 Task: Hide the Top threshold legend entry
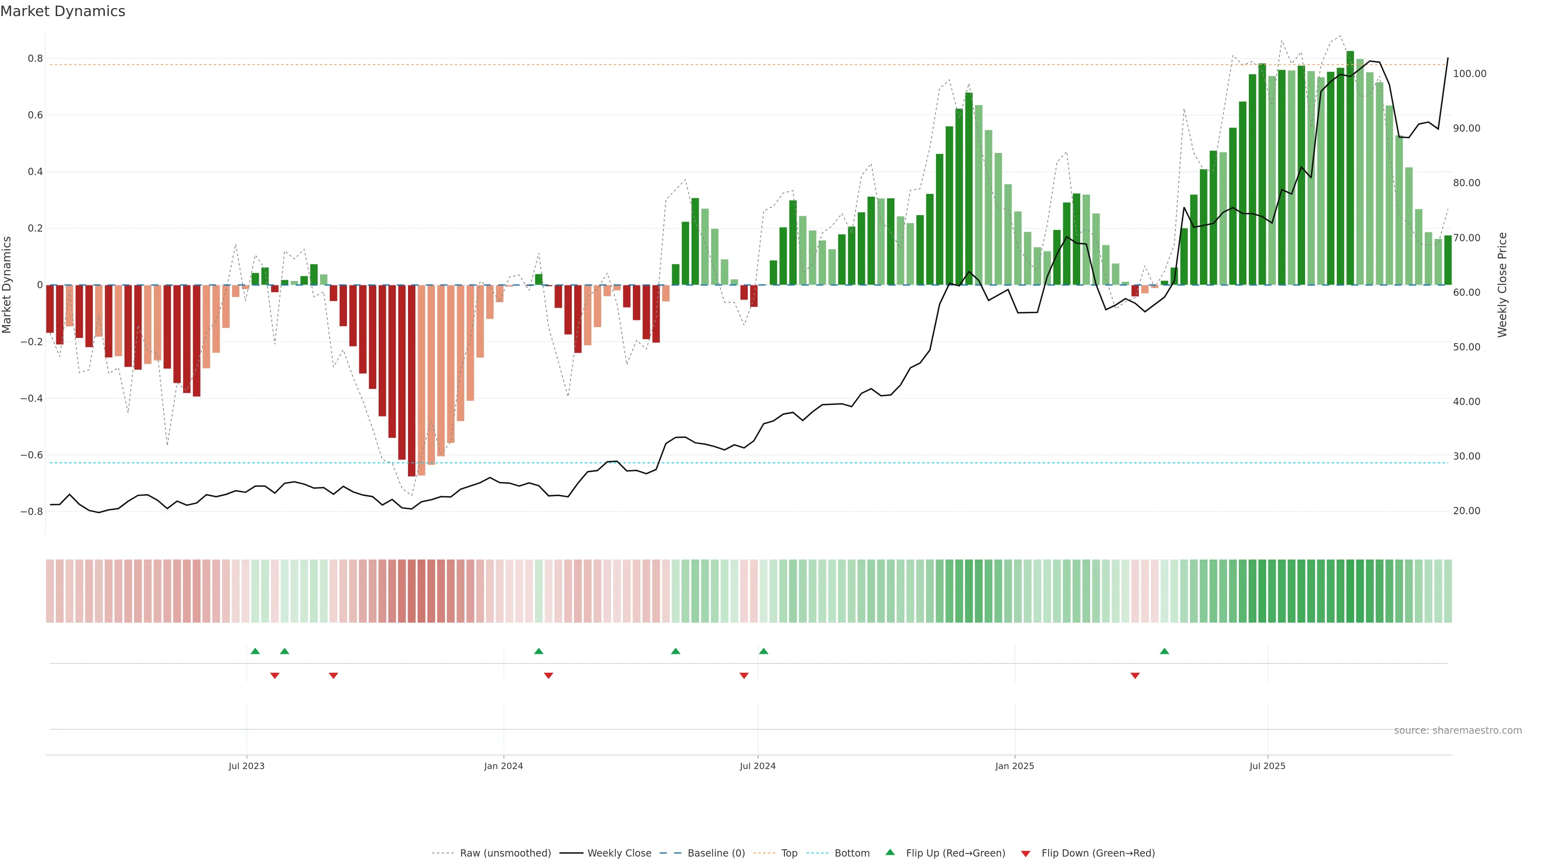pos(789,853)
